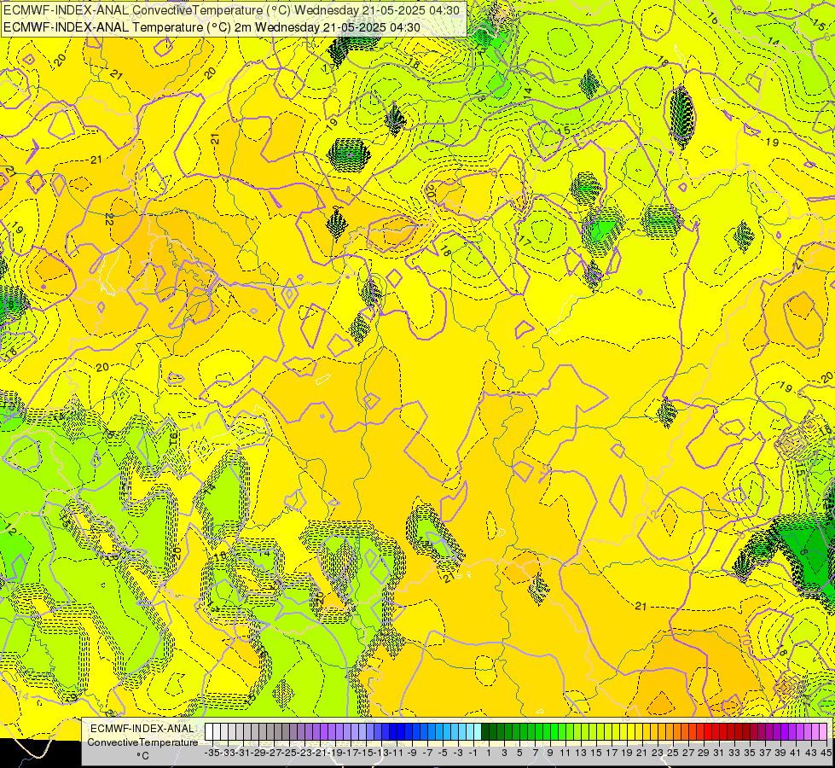The width and height of the screenshot is (835, 768).
Task: Click the °C unit label in legend
Action: point(142,756)
